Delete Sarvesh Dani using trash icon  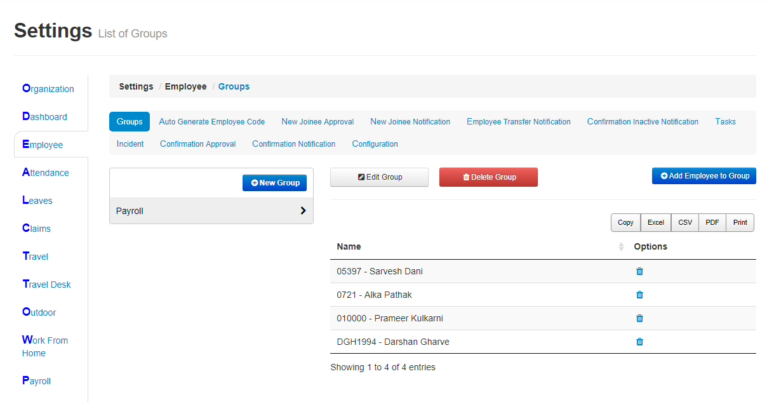coord(639,271)
